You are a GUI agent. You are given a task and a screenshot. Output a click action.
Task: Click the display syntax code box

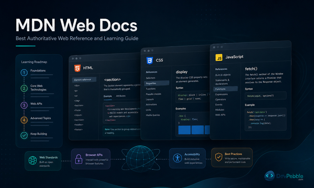click(x=193, y=97)
